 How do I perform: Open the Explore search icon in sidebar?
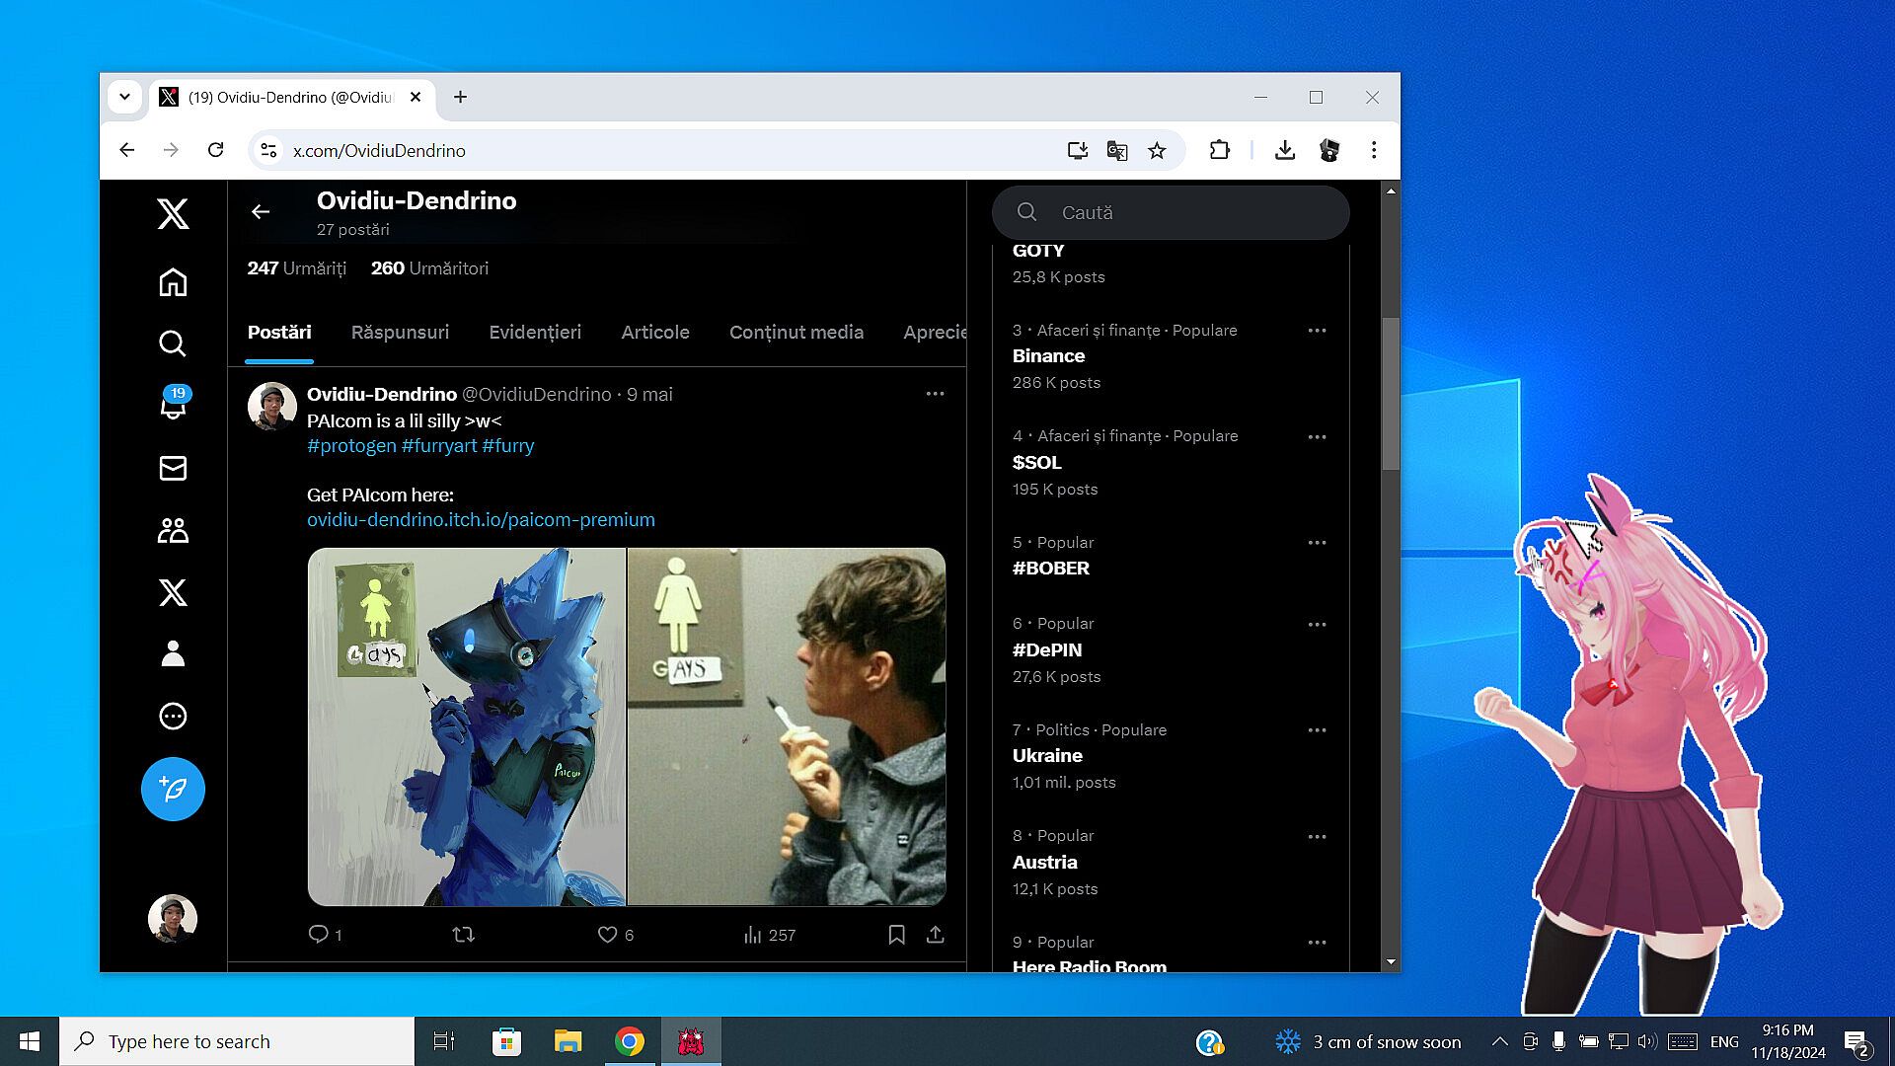(x=173, y=343)
